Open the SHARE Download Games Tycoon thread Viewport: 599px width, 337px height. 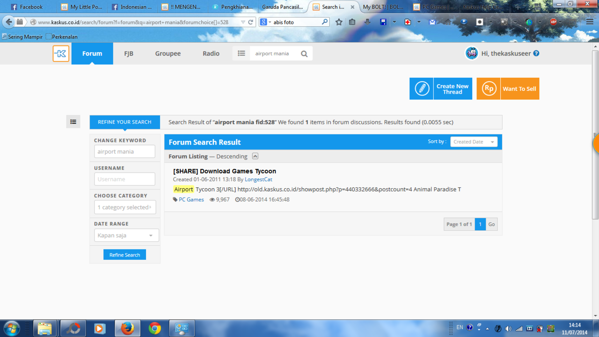[224, 171]
